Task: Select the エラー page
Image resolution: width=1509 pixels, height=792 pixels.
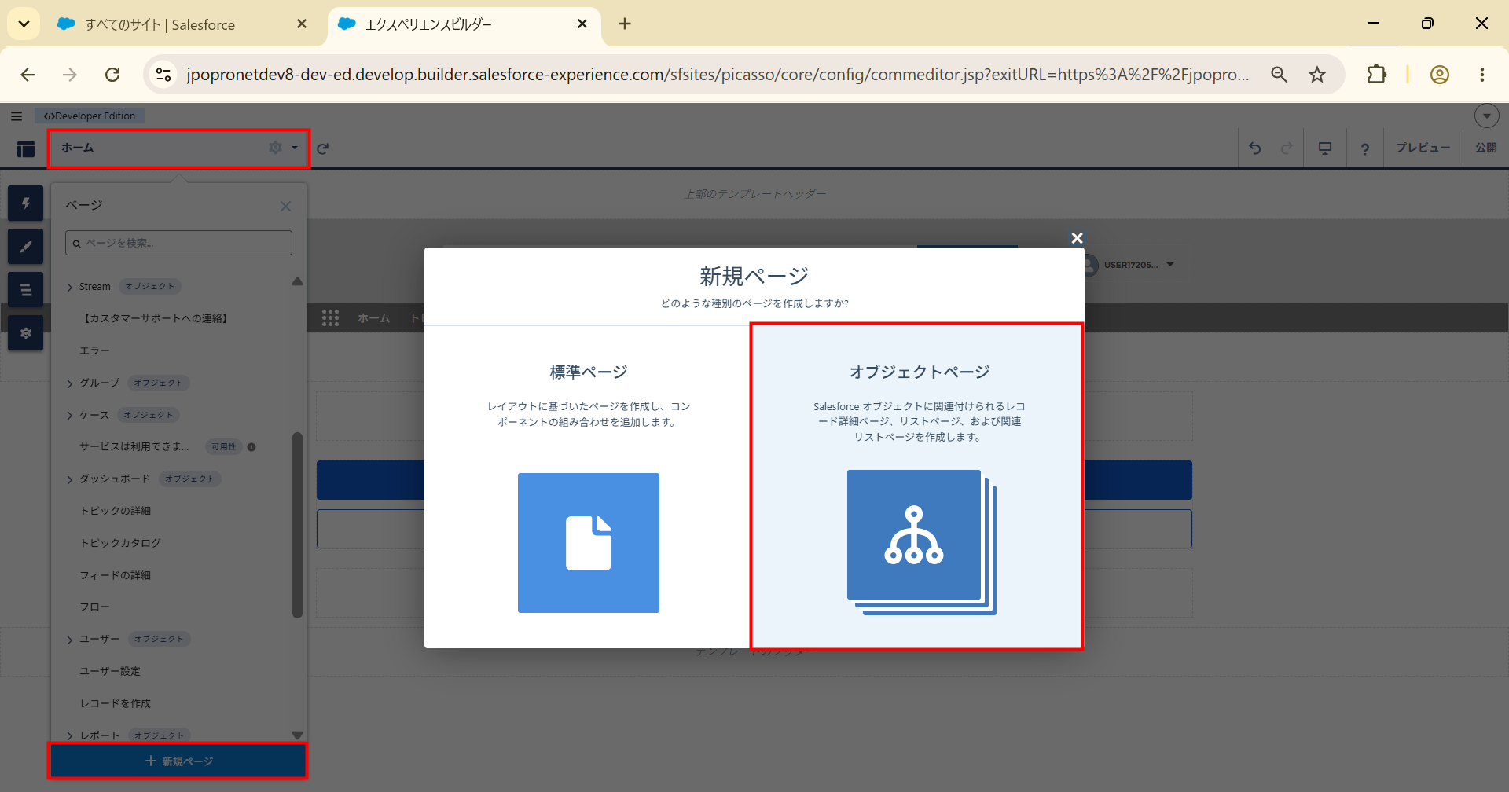Action: coord(94,350)
